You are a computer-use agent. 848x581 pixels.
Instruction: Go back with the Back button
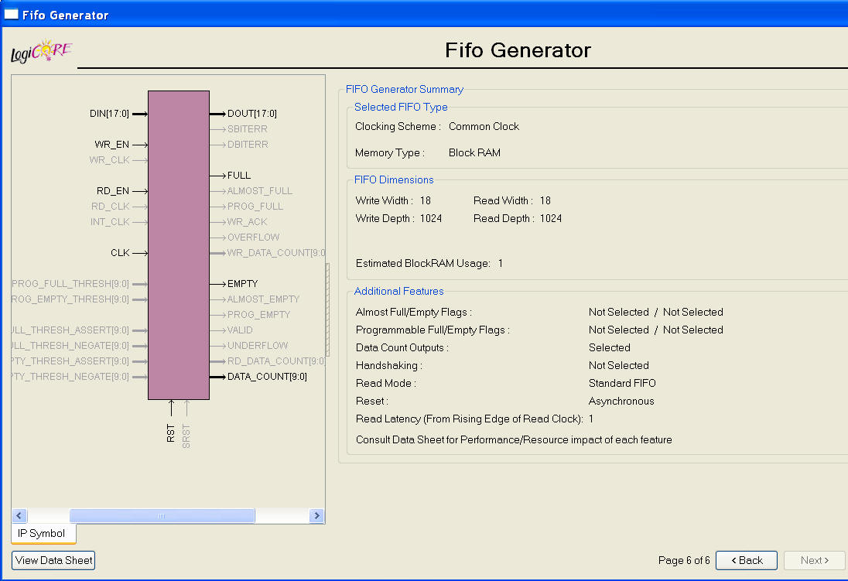pos(747,560)
